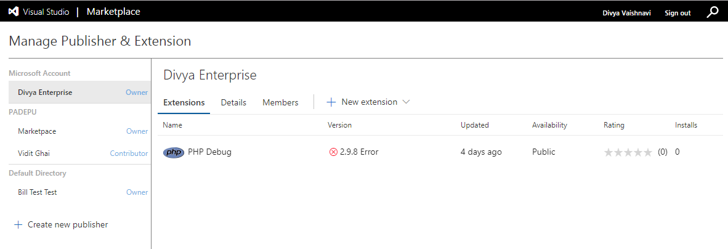This screenshot has height=249, width=728.
Task: Click the PHP Debug rating stars
Action: [628, 152]
